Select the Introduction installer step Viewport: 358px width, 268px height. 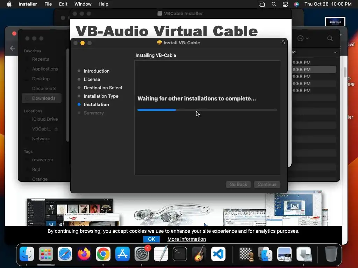pyautogui.click(x=96, y=71)
